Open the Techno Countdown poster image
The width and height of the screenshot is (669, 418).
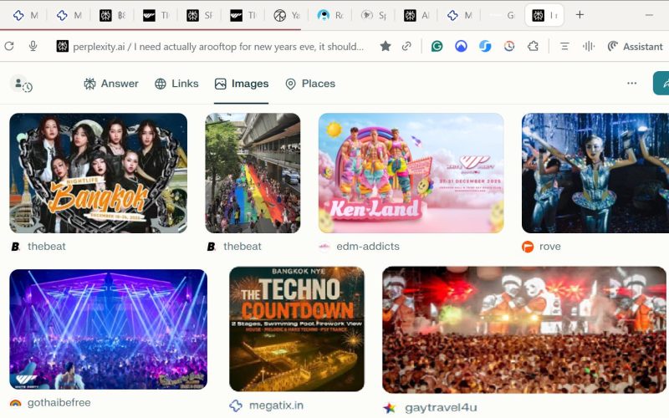click(x=297, y=329)
